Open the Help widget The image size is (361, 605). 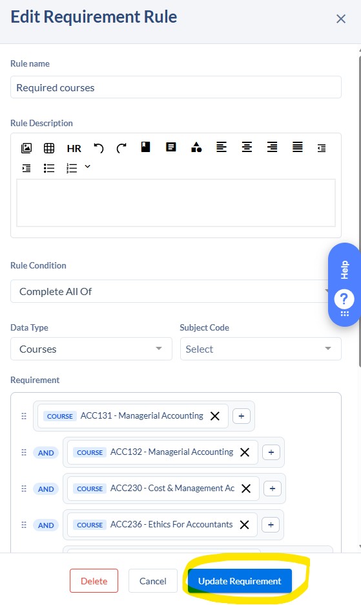[x=344, y=285]
